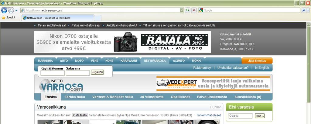The height and width of the screenshot is (124, 311).
Task: Click the vertical scrollbar thumb
Action: click(x=309, y=64)
